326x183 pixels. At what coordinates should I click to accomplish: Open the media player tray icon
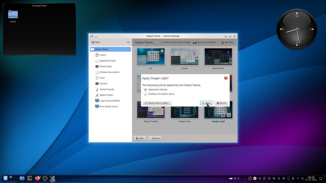269,178
